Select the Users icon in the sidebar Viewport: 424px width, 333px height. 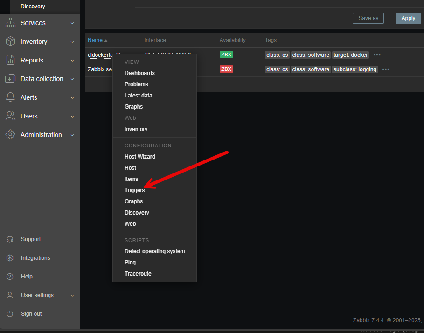point(11,116)
